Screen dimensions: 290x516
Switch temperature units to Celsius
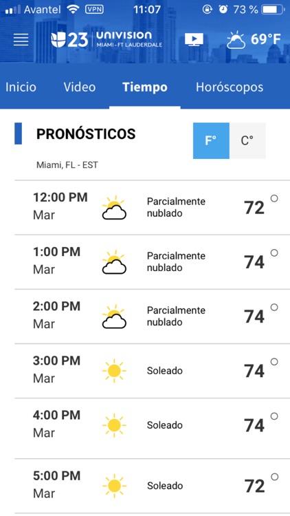point(247,141)
